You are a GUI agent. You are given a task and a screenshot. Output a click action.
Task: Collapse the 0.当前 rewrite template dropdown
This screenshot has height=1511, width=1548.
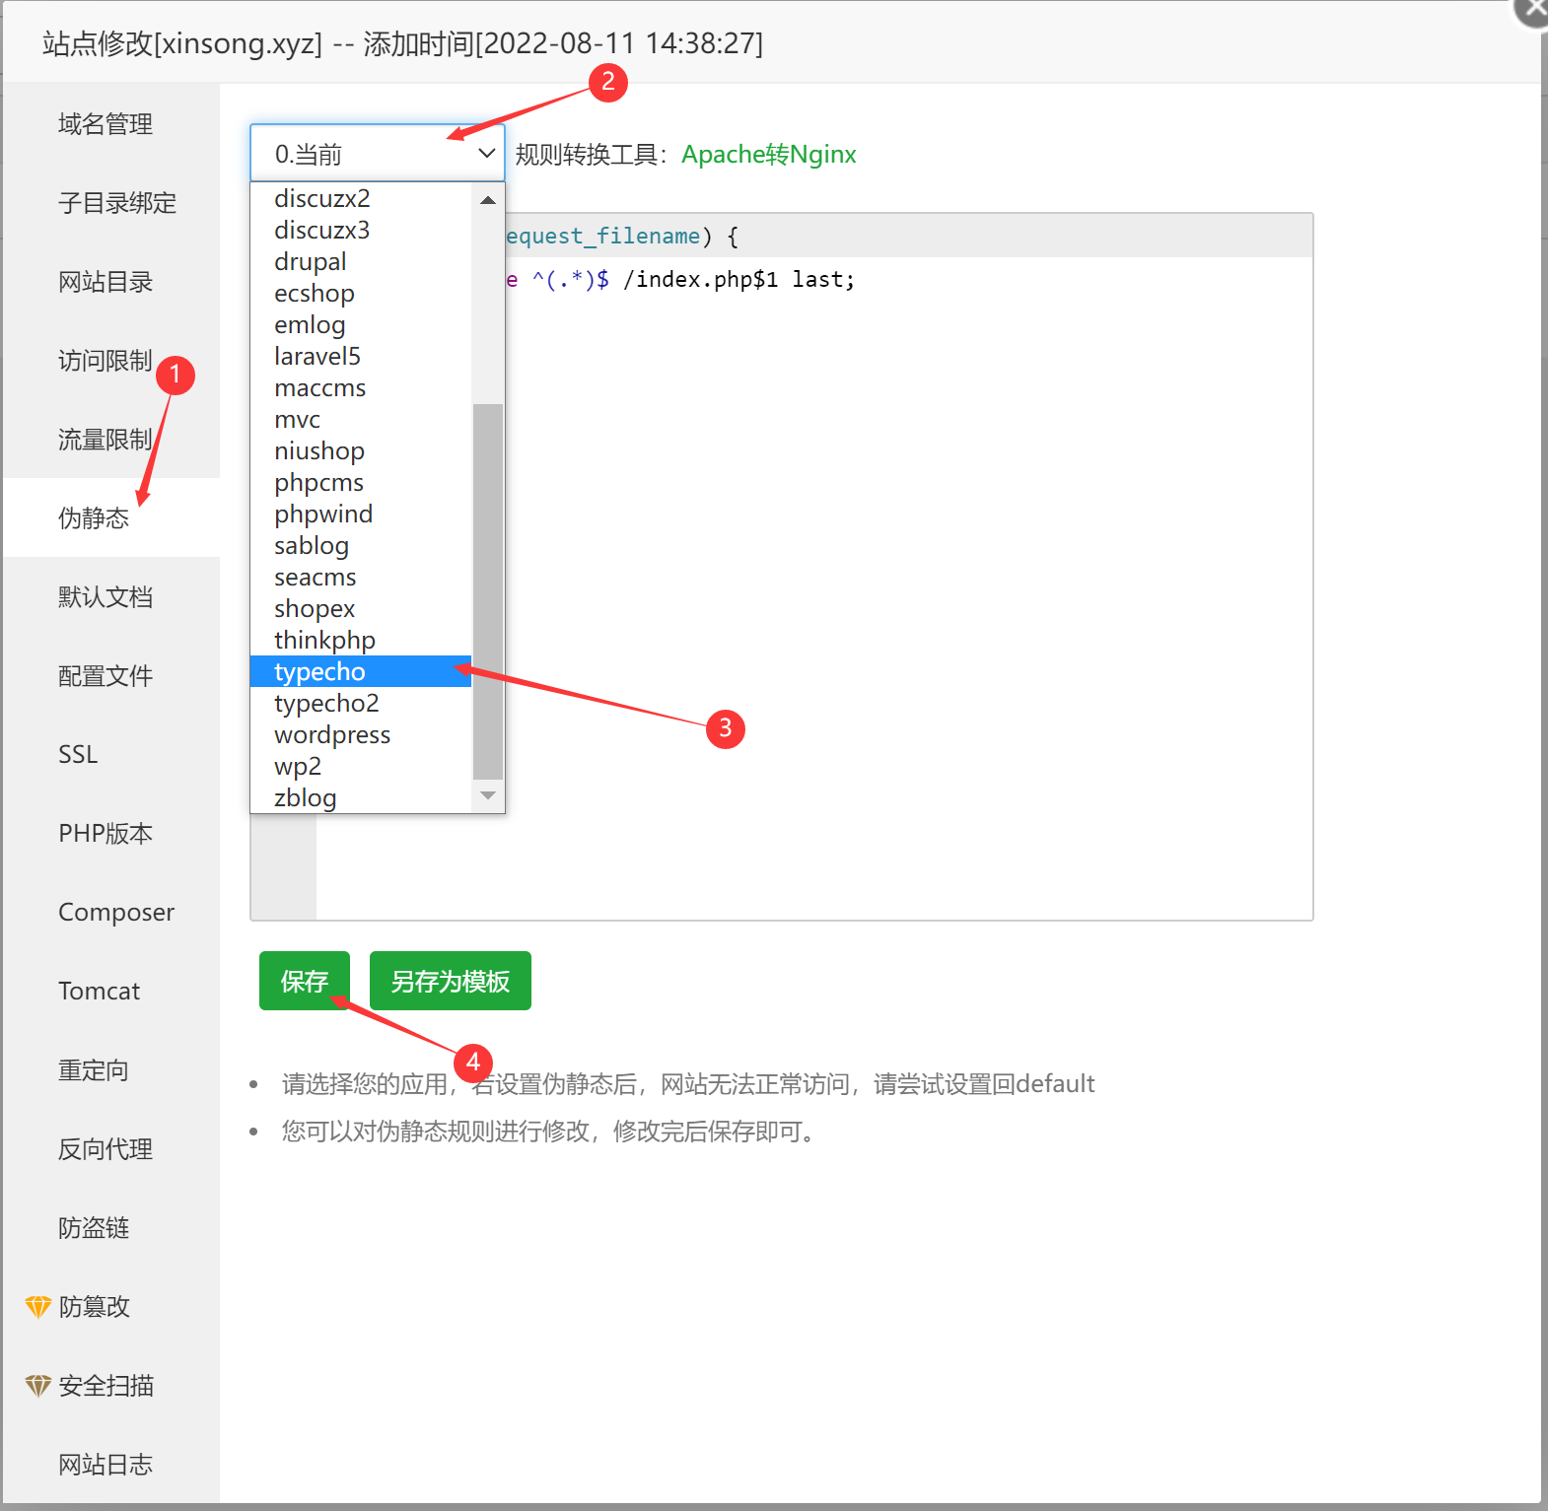point(378,154)
